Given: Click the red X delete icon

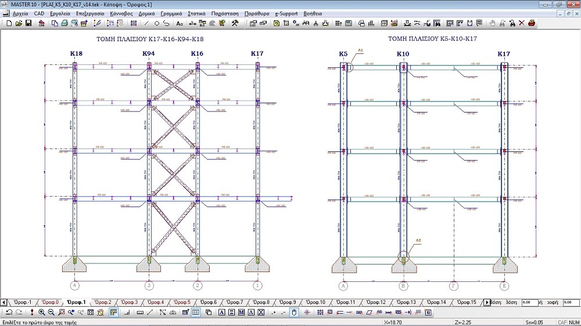Looking at the screenshot, I should click(x=522, y=23).
